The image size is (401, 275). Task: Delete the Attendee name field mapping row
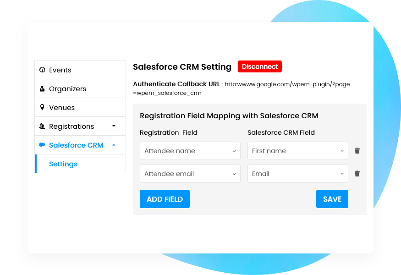pyautogui.click(x=357, y=150)
